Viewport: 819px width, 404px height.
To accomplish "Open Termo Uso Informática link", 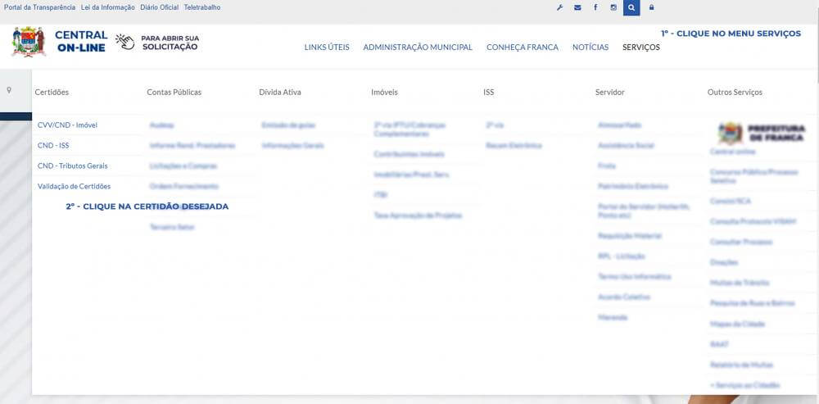I will tap(635, 276).
